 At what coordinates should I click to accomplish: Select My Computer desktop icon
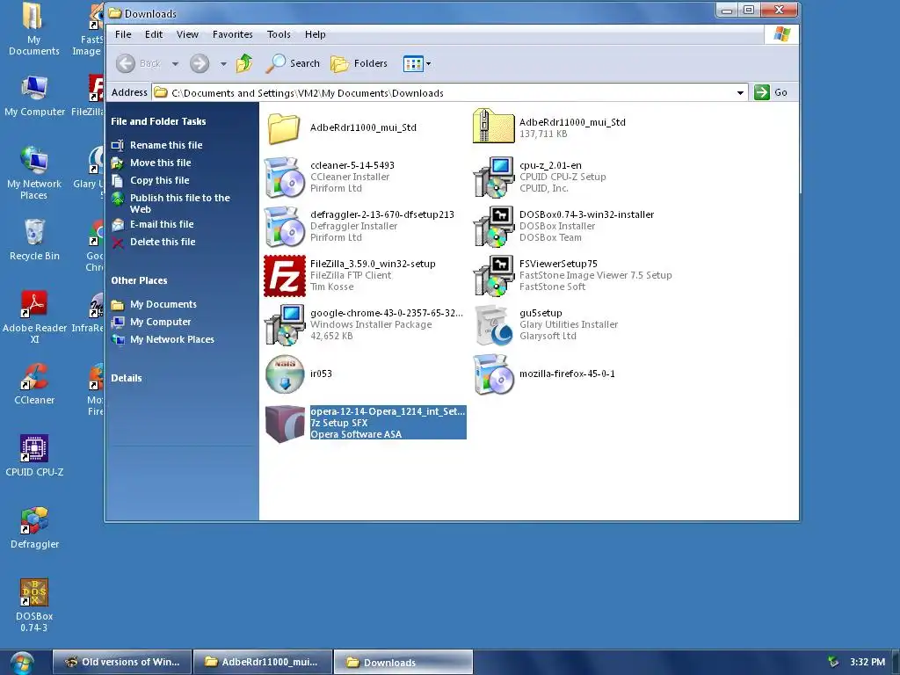click(x=34, y=96)
